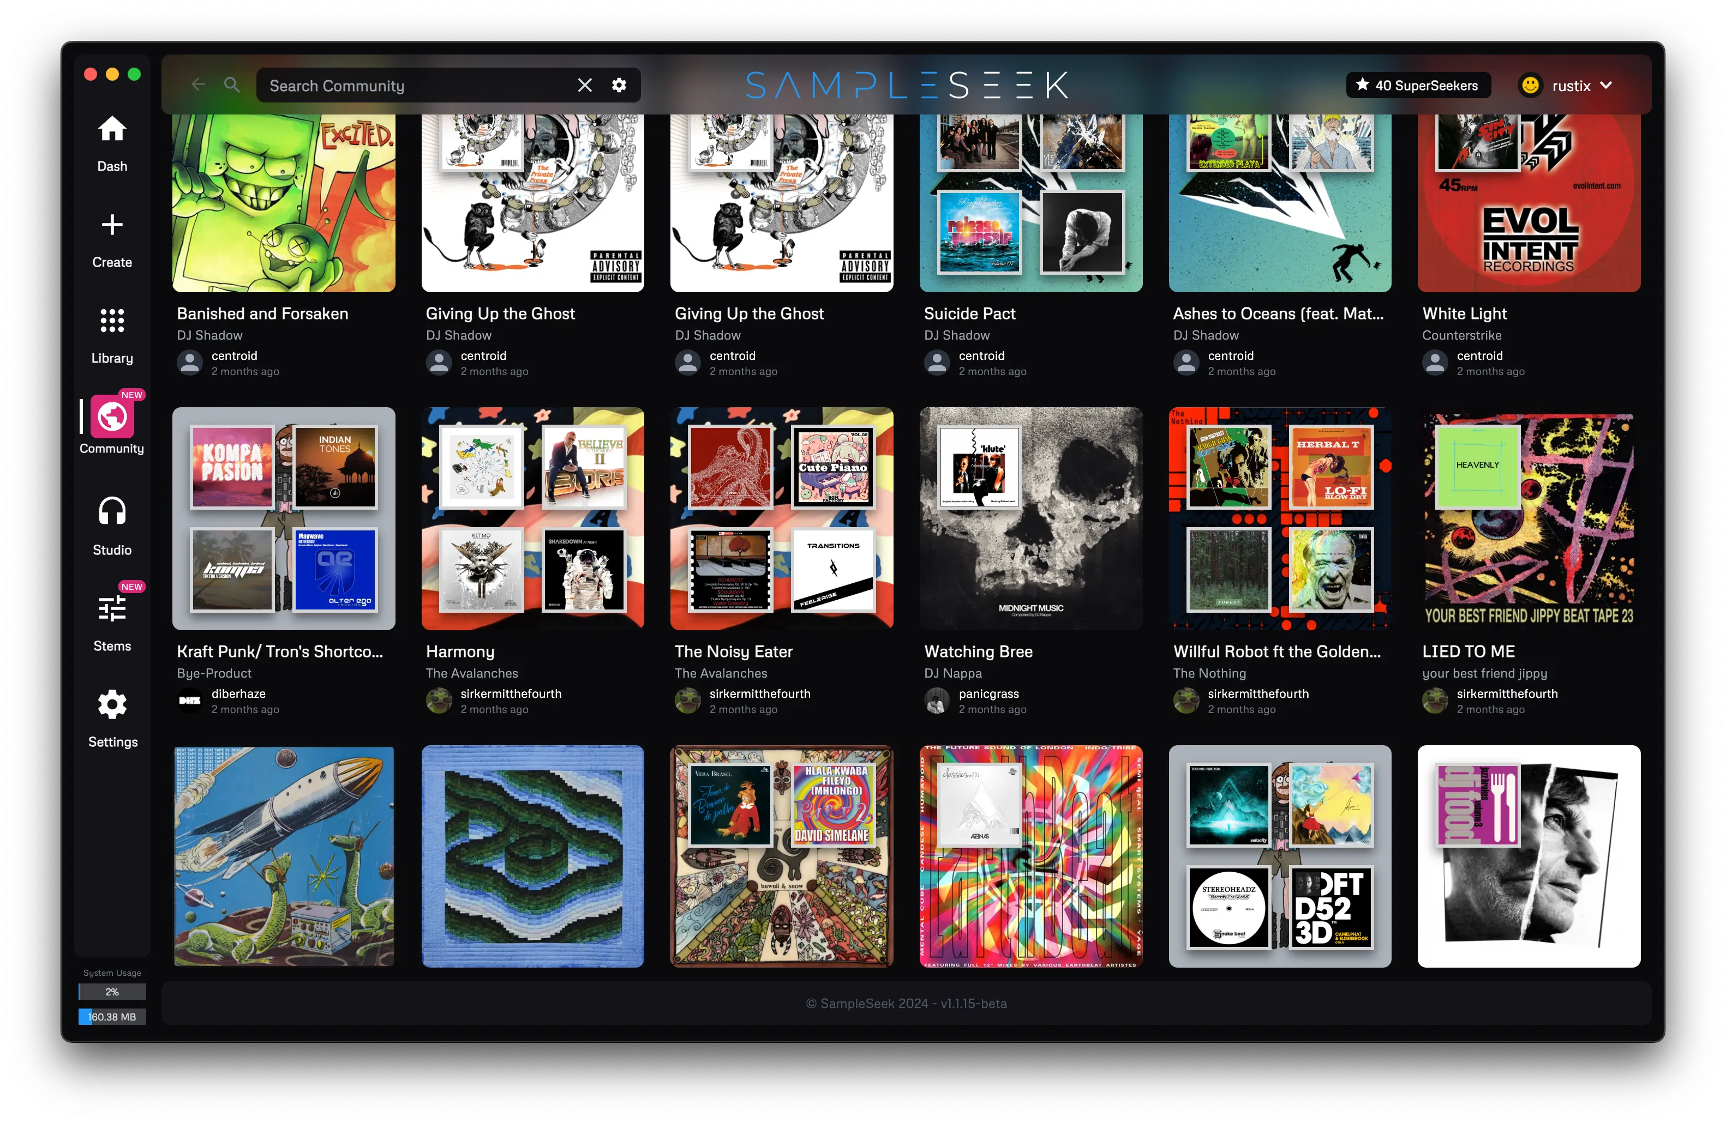Open the Suicide Pact title link
This screenshot has width=1726, height=1123.
coord(969,313)
